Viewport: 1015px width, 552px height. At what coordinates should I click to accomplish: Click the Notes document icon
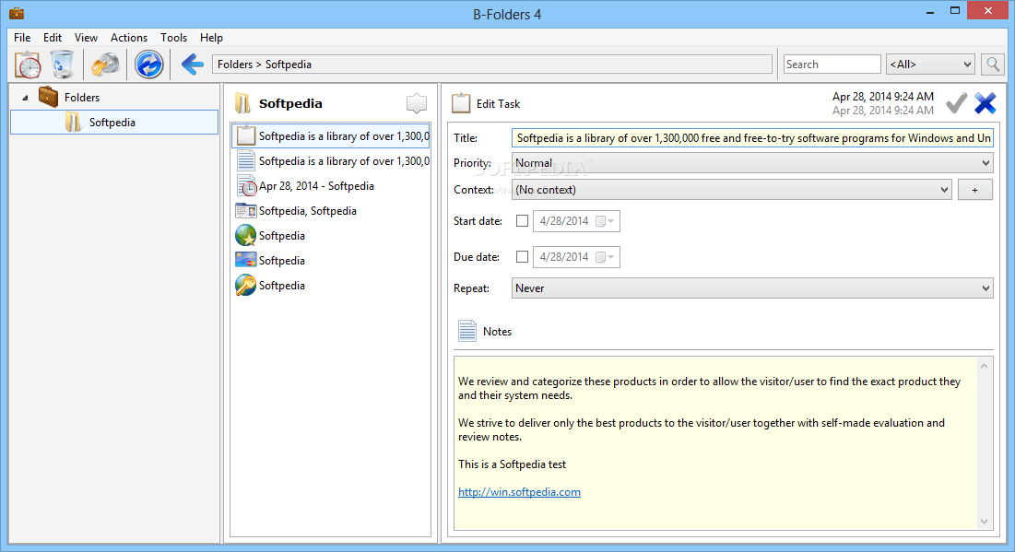[x=466, y=331]
